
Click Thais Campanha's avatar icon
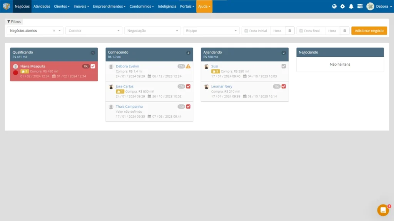pos(111,107)
